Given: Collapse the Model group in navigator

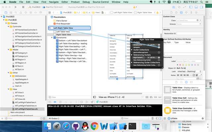Looking at the screenshot, I should [x=8, y=49].
